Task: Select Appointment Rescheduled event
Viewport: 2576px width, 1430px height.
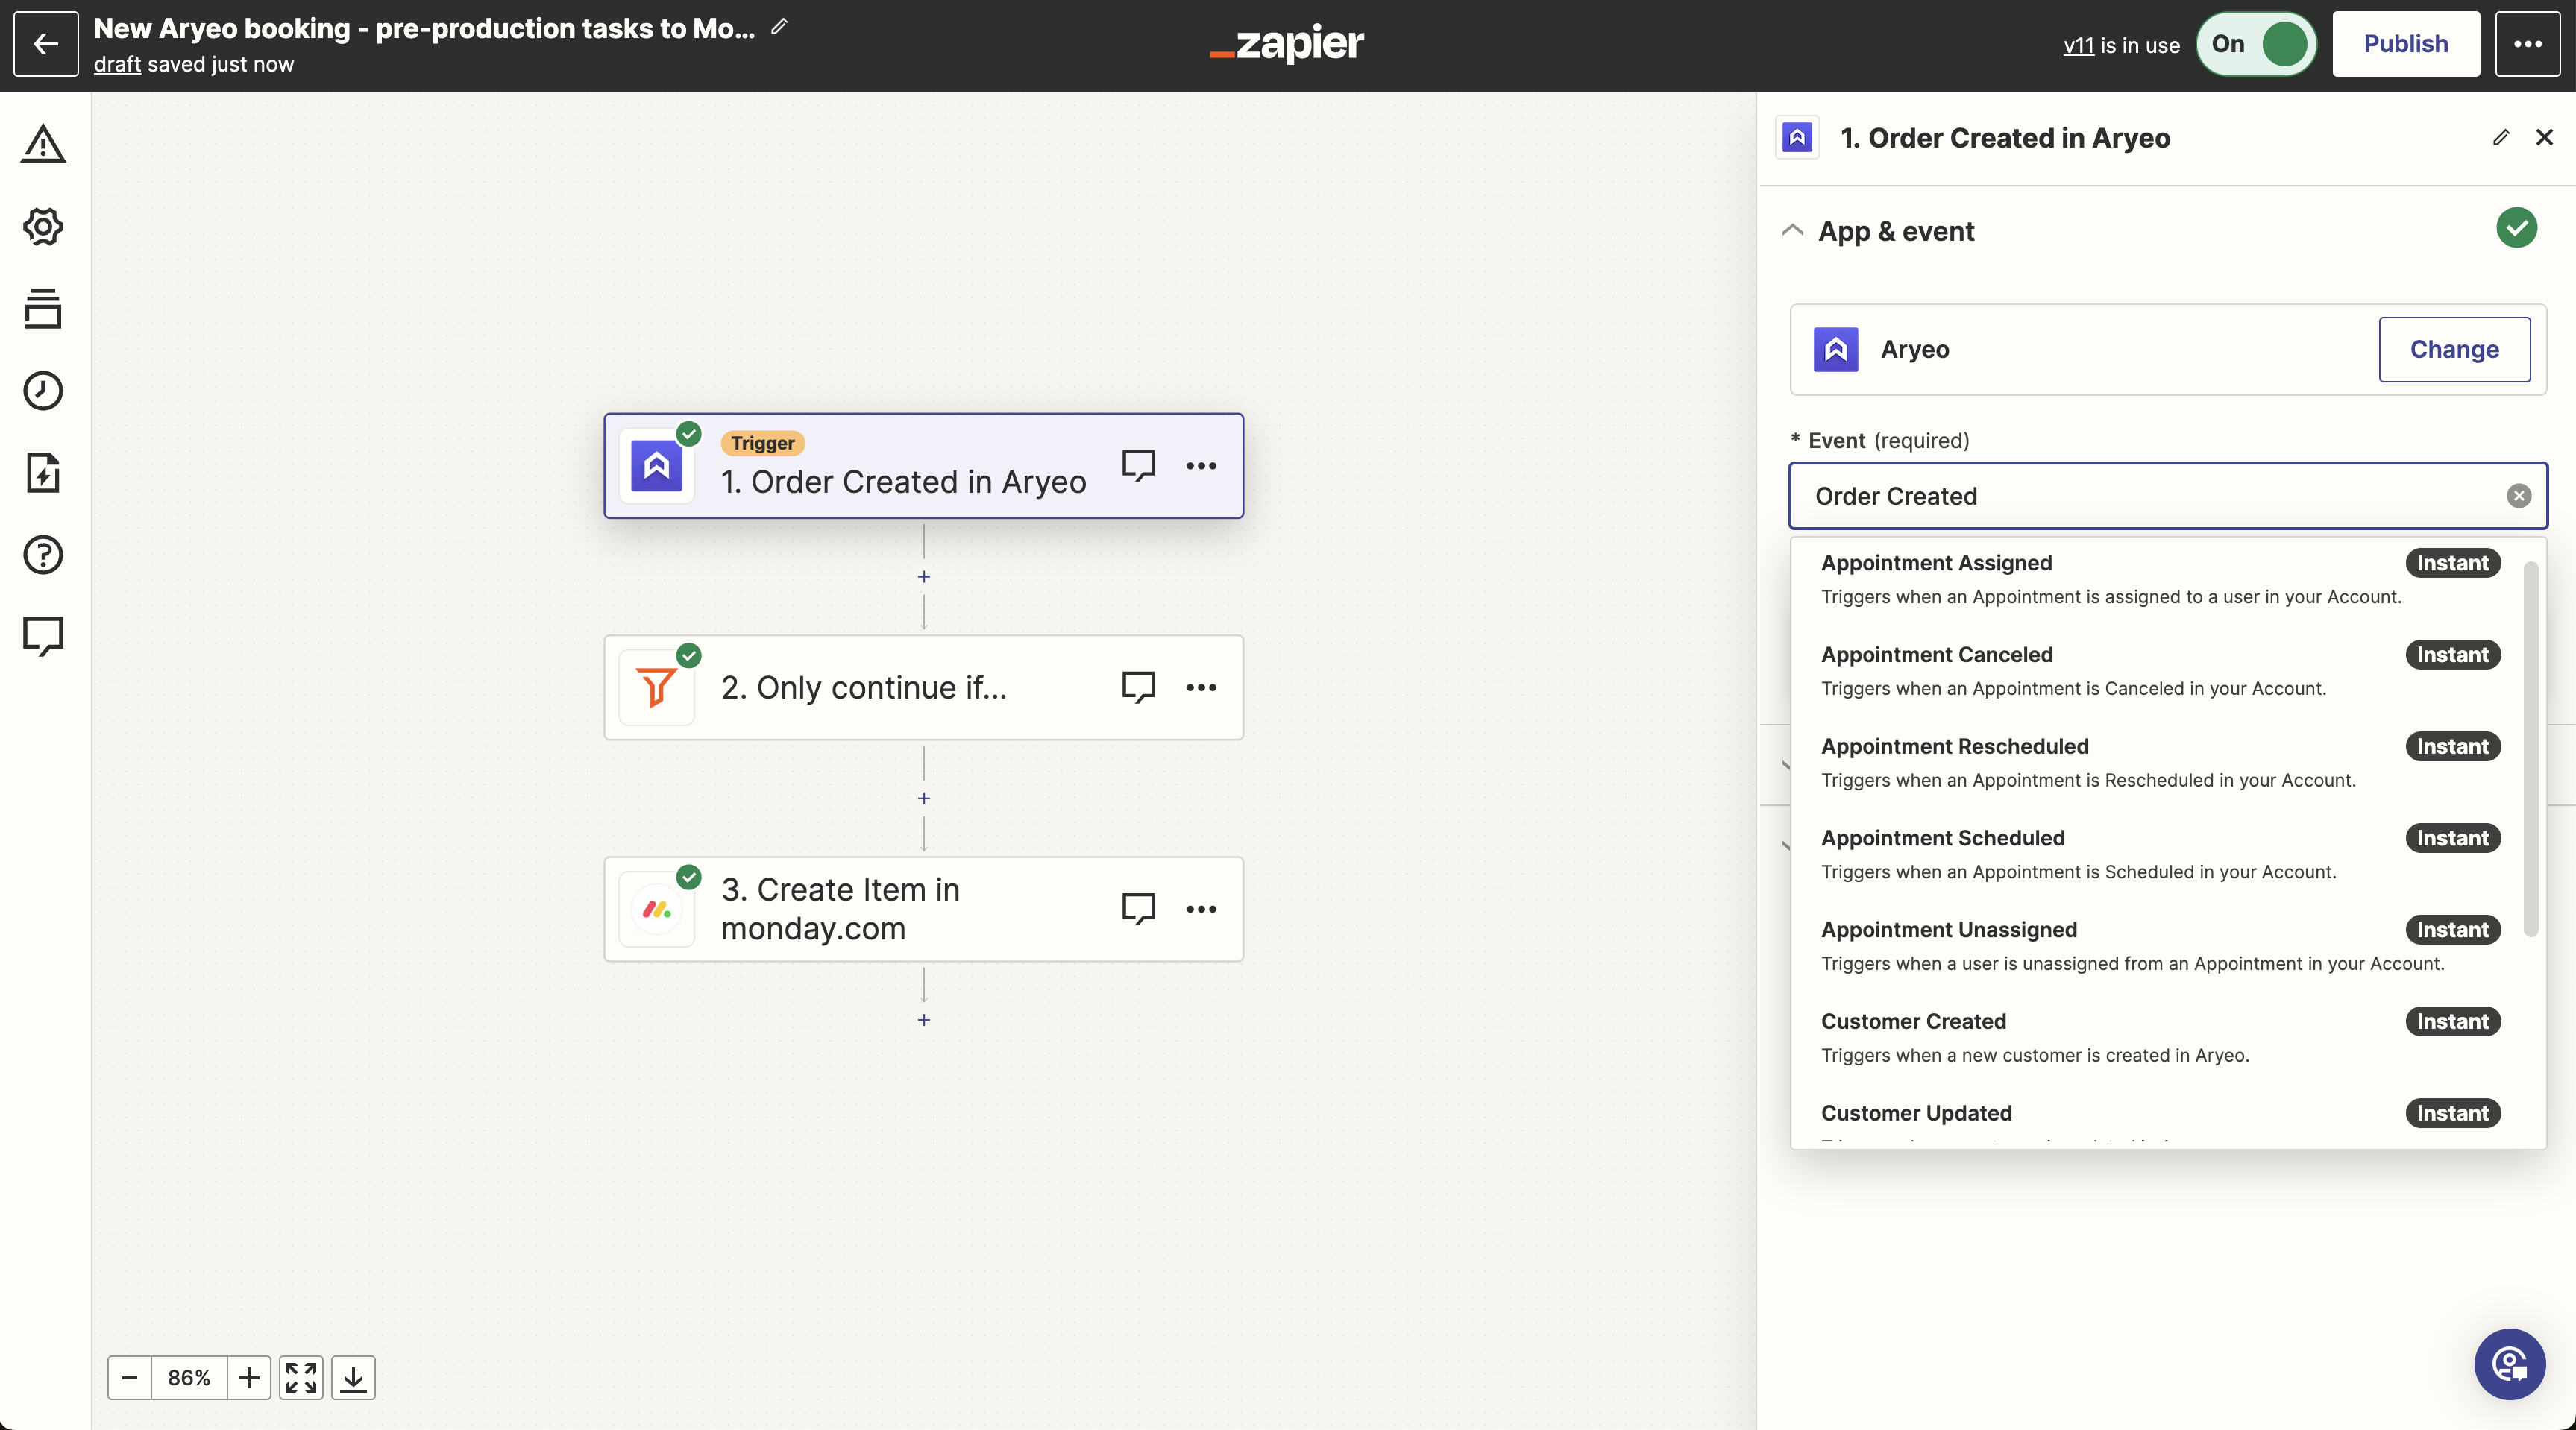Action: [2161, 763]
